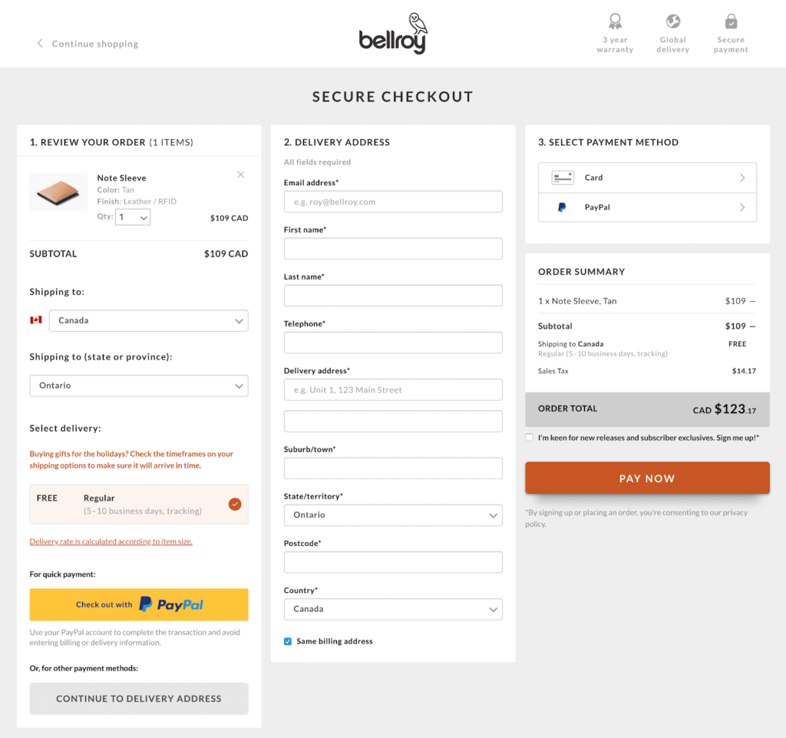Remove Note Sleeve with the X icon

pos(241,175)
